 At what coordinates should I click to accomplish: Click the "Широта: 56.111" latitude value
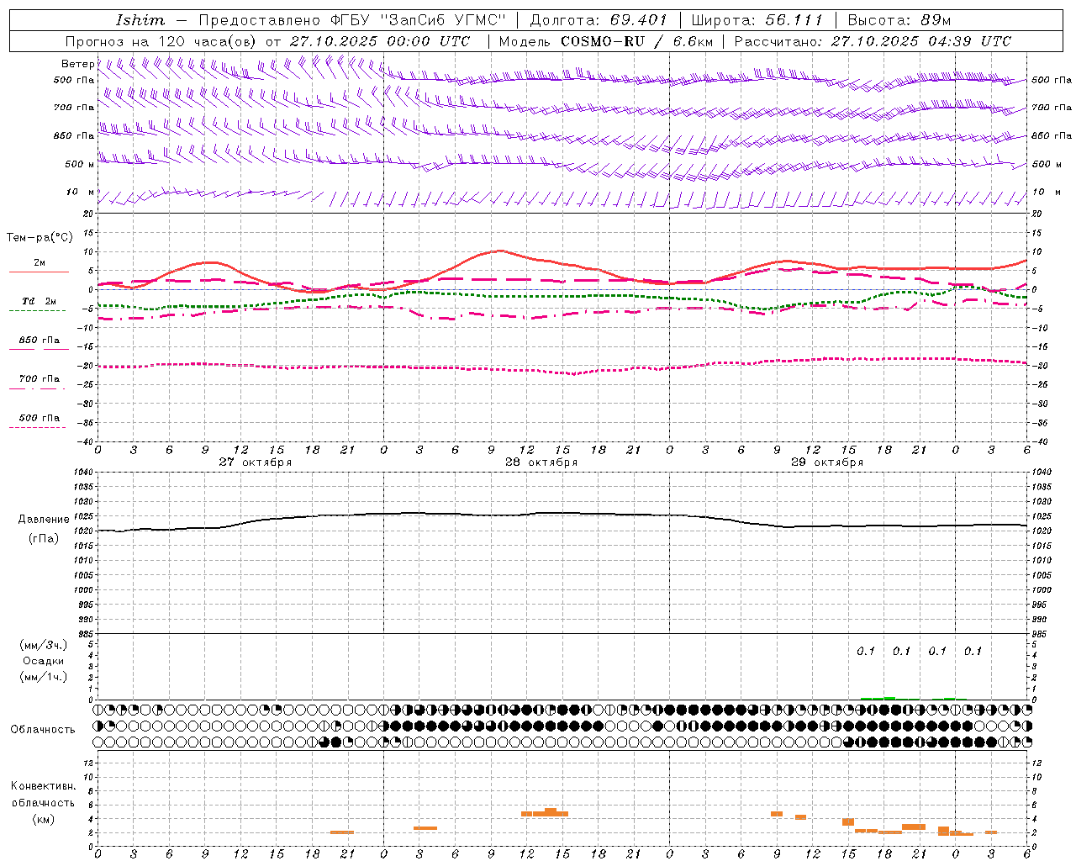[x=757, y=20]
